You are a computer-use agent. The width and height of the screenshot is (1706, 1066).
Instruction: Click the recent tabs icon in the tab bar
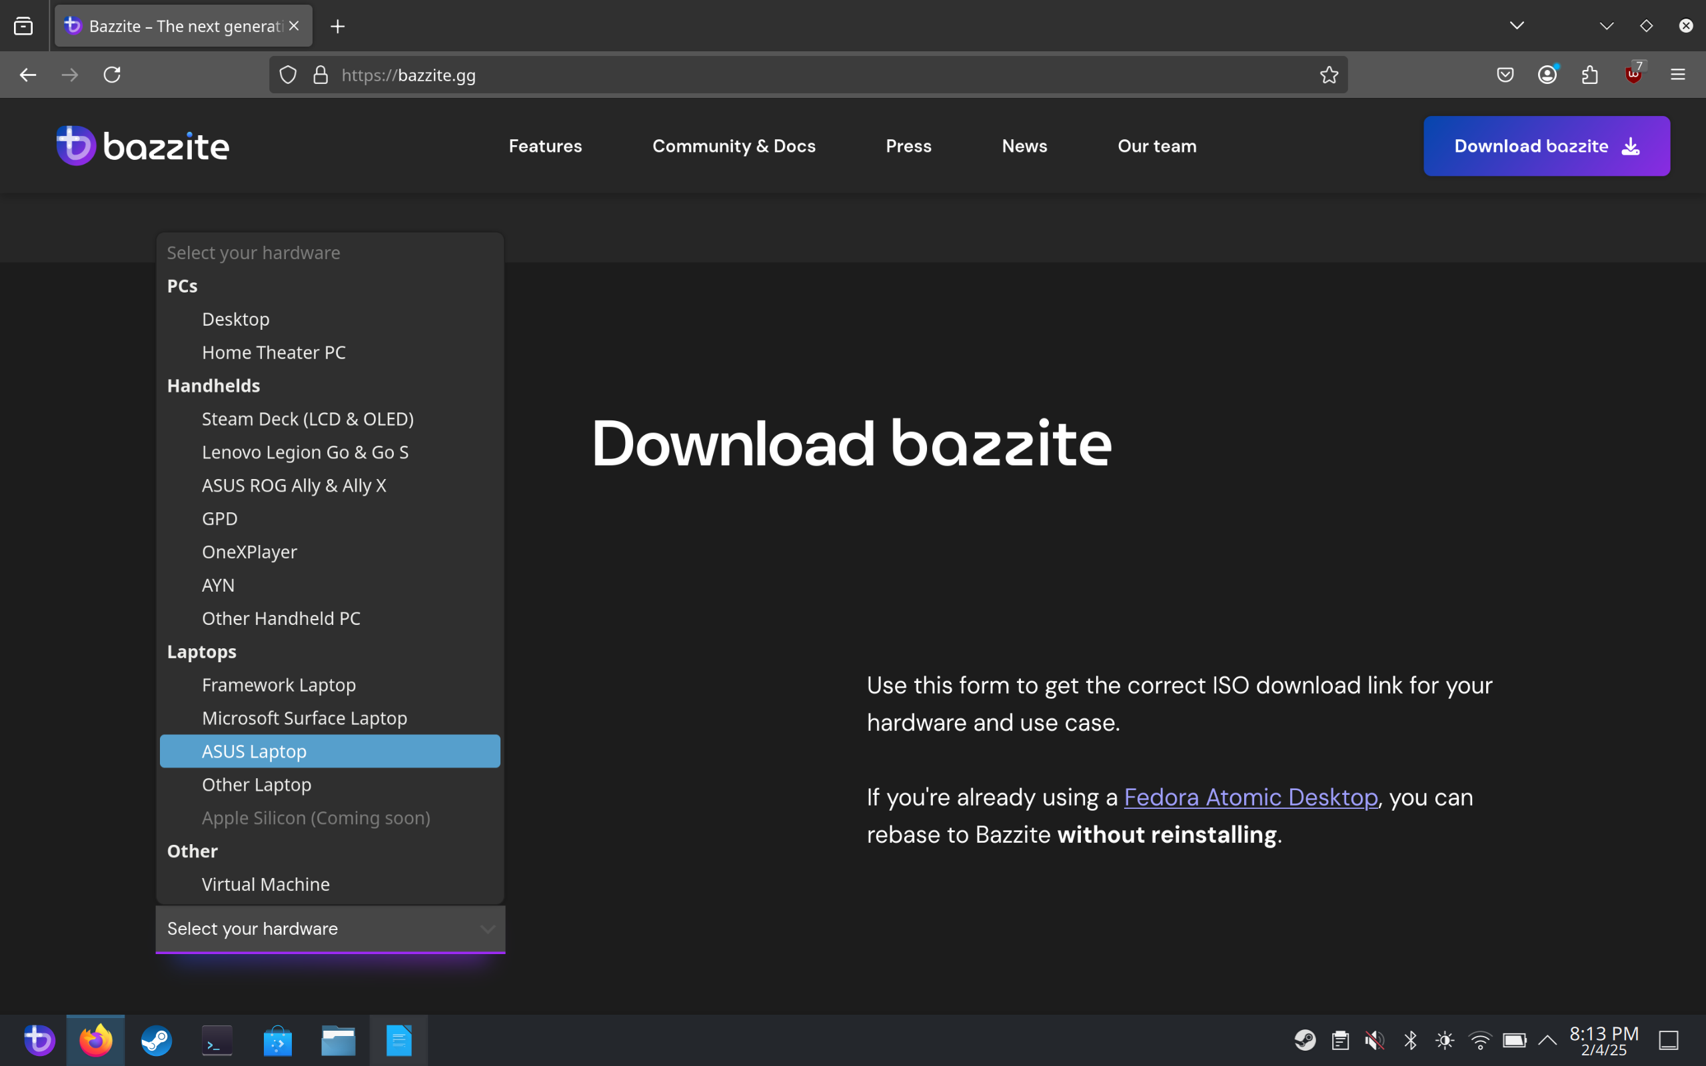[23, 27]
